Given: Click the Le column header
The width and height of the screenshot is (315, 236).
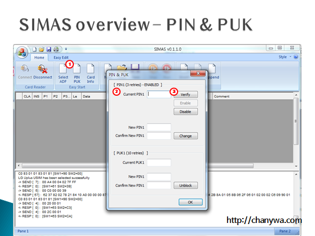Looking at the screenshot, I should (76, 96).
